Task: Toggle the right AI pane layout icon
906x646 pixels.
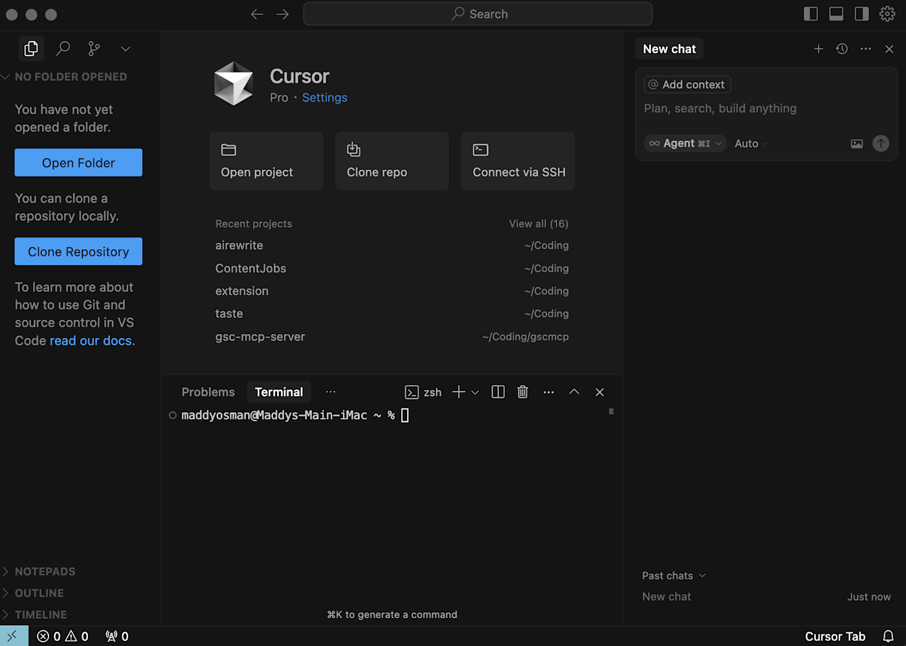Action: pyautogui.click(x=861, y=14)
